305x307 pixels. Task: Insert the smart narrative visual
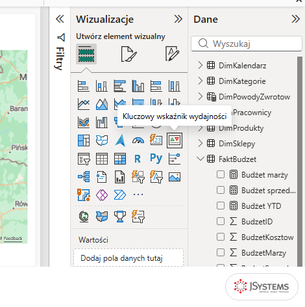point(102,177)
